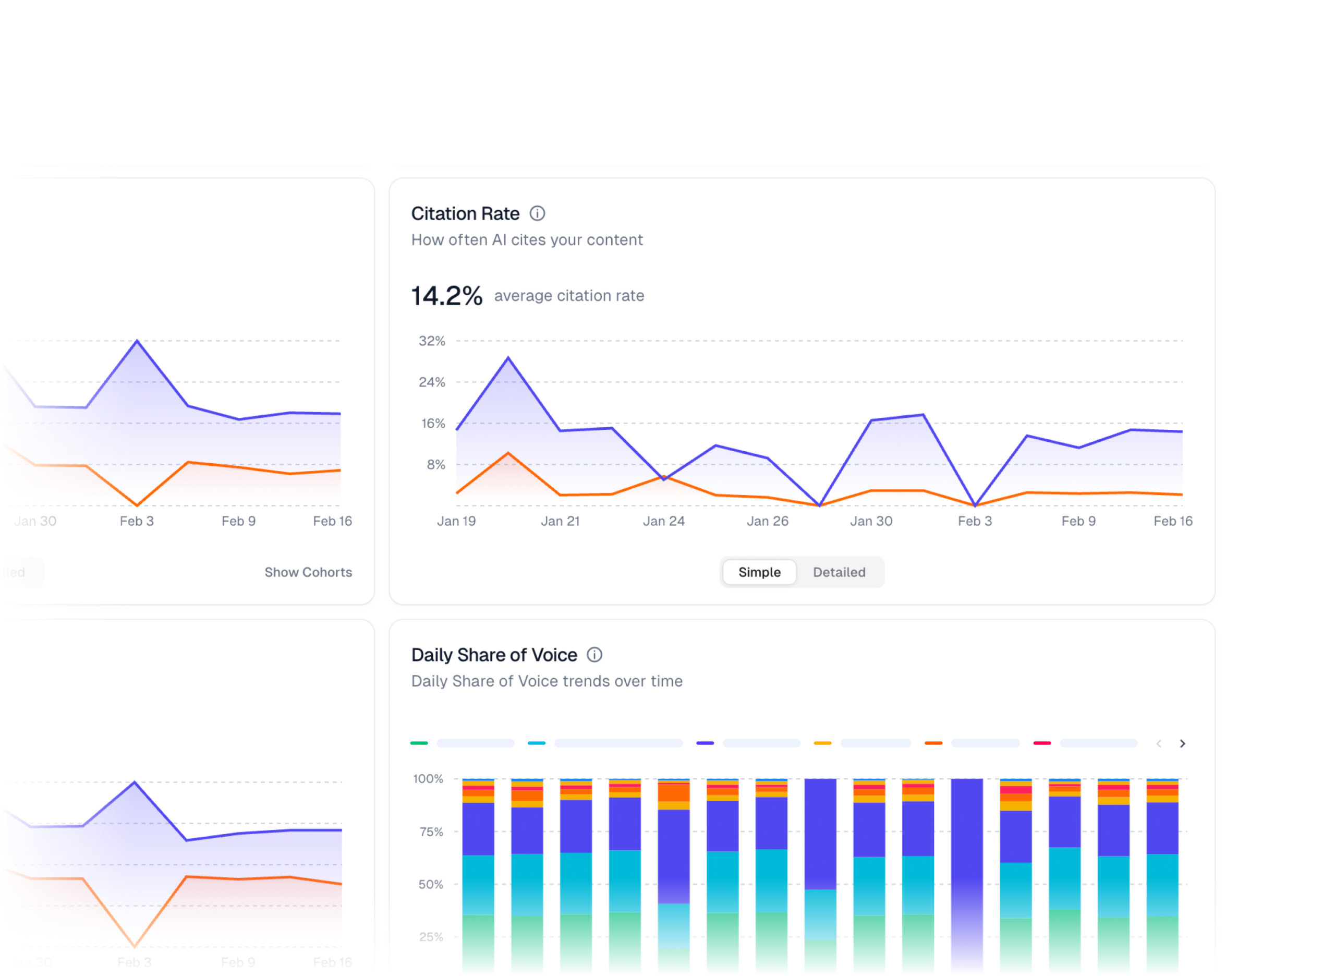Click the Citation Rate title
This screenshot has height=976, width=1335.
coord(466,214)
